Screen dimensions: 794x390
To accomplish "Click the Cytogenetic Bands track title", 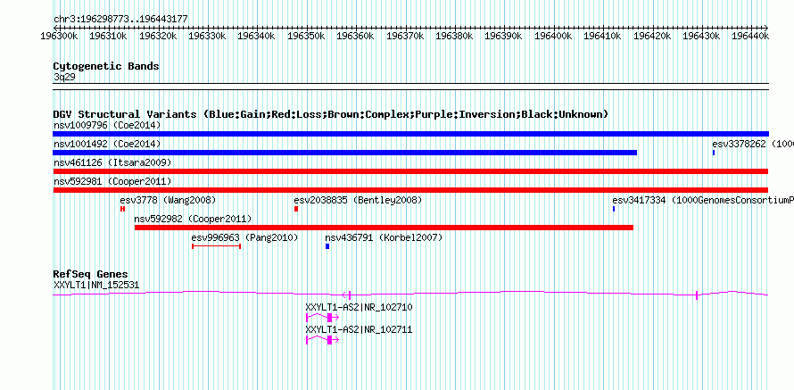I will (106, 66).
